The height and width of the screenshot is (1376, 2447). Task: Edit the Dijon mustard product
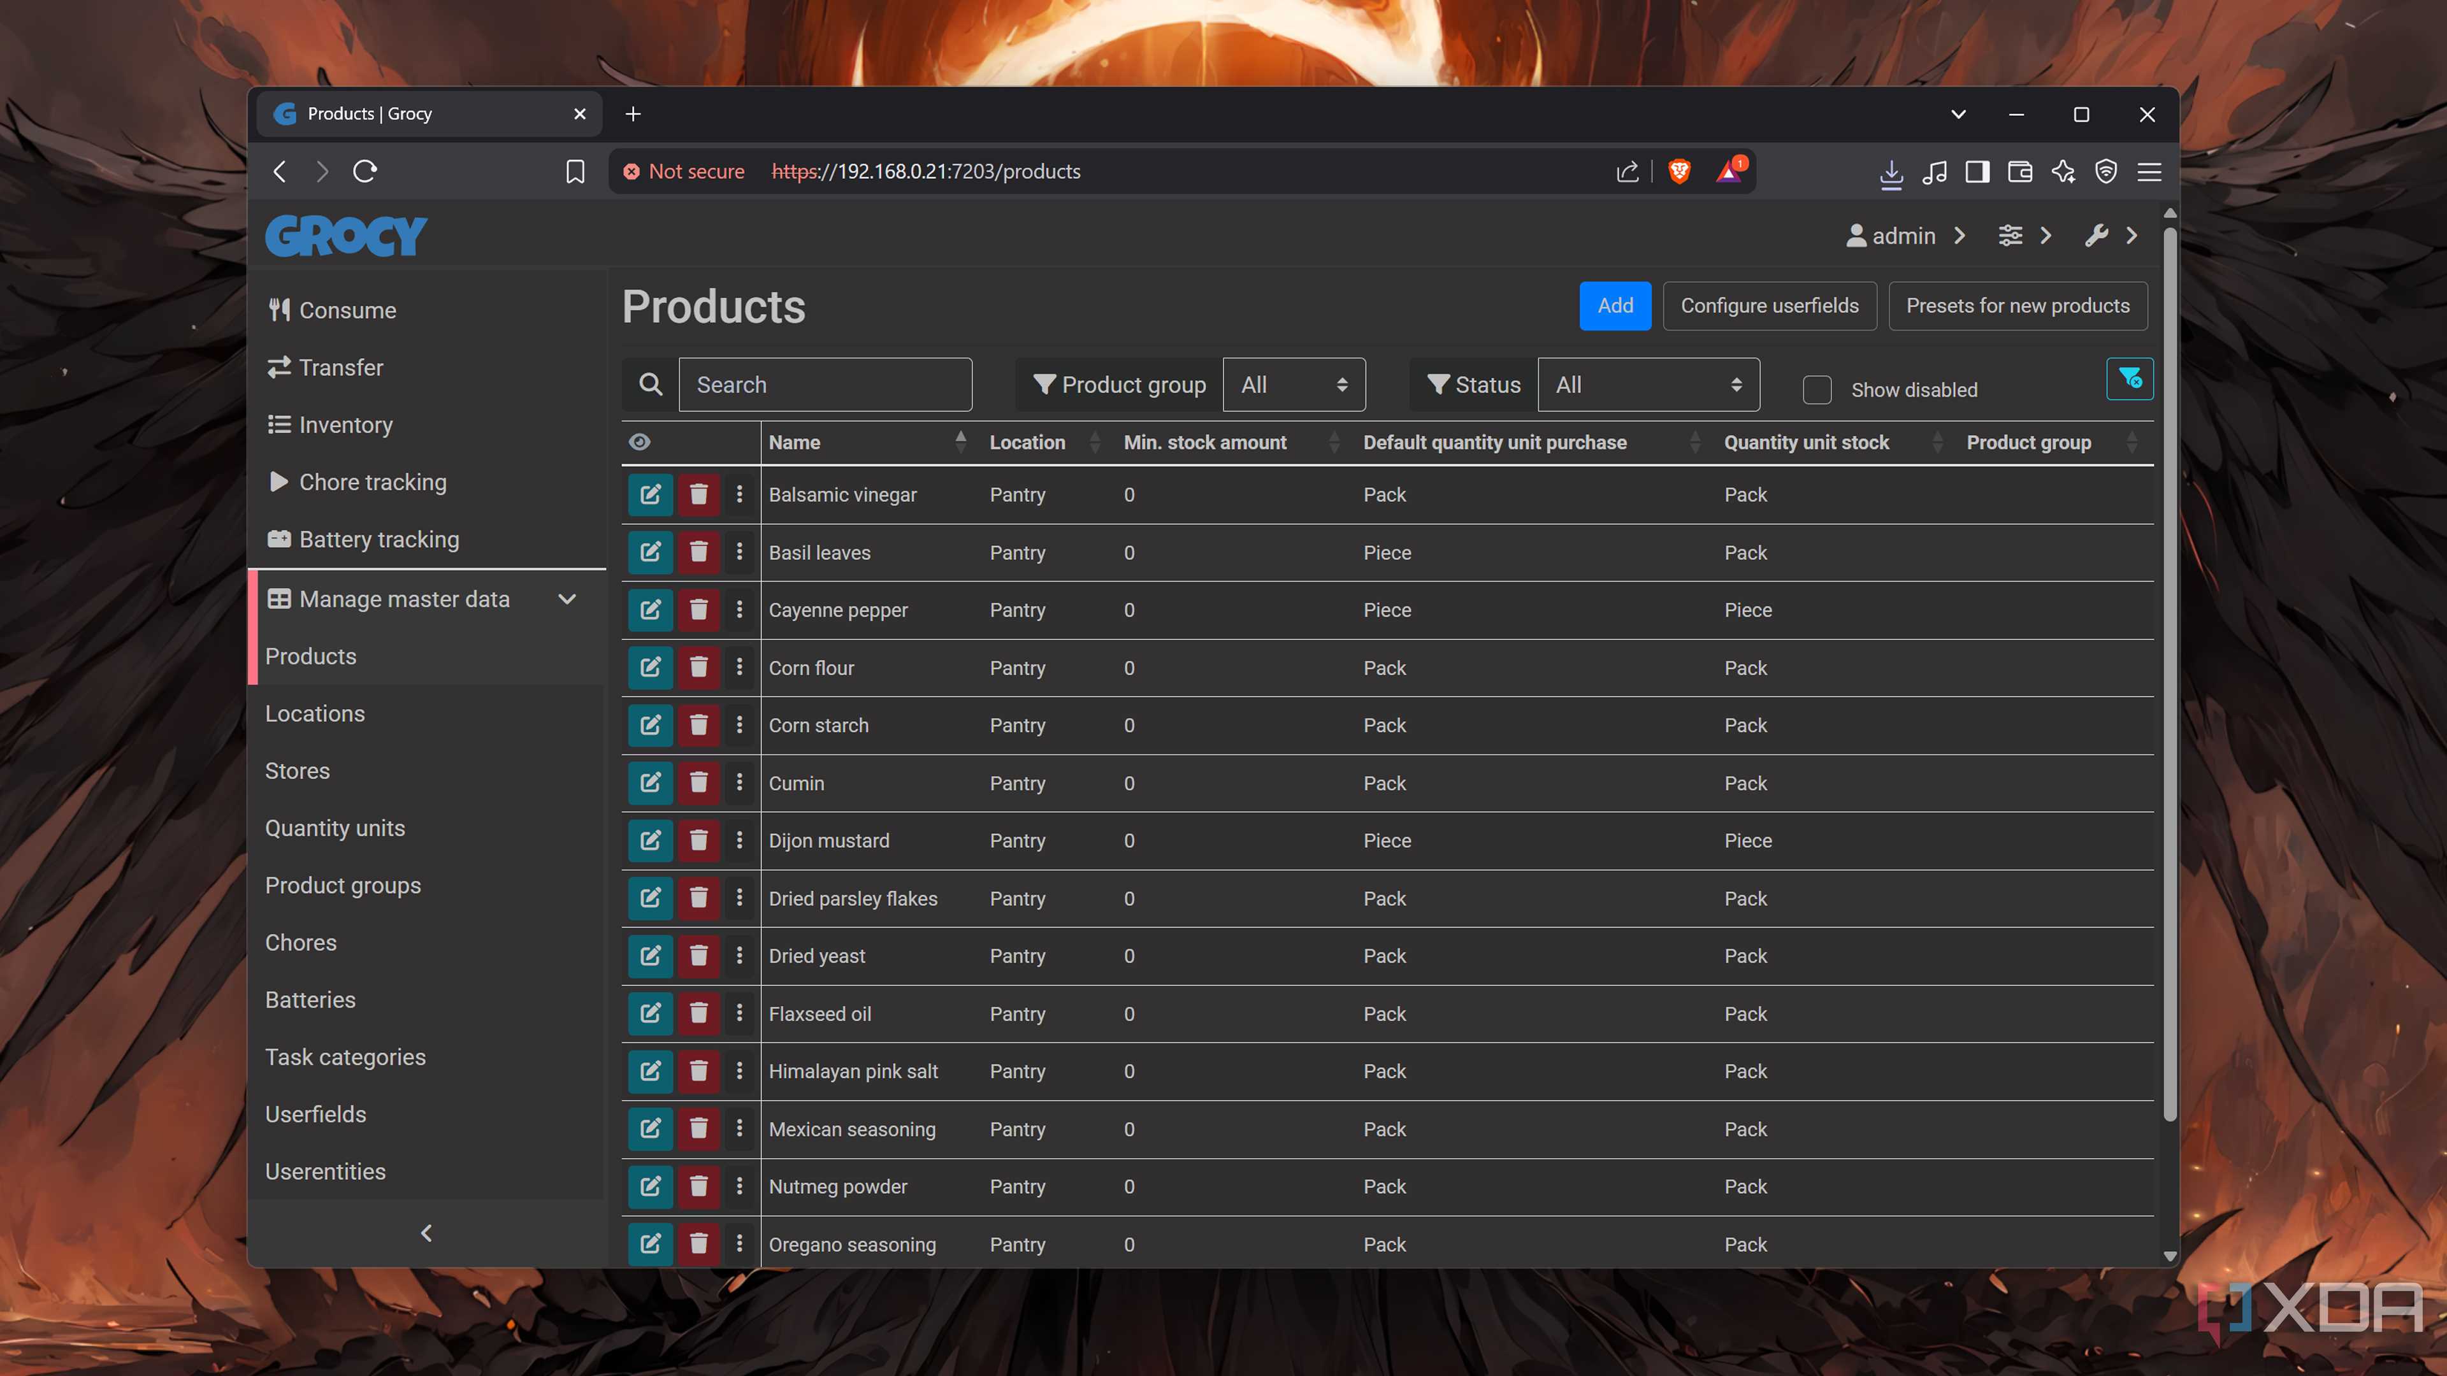650,840
